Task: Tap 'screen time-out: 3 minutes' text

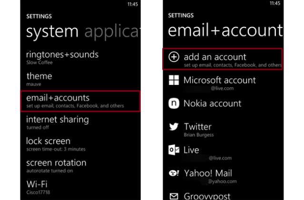Action: 56,149
